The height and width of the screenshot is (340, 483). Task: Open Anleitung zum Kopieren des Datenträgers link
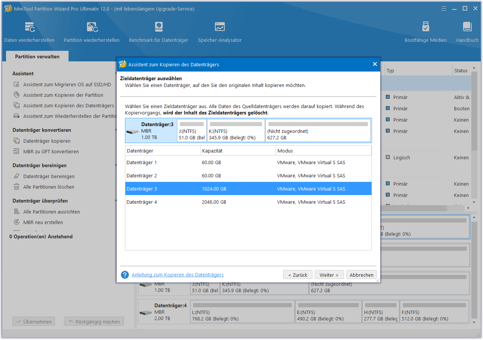(x=178, y=275)
